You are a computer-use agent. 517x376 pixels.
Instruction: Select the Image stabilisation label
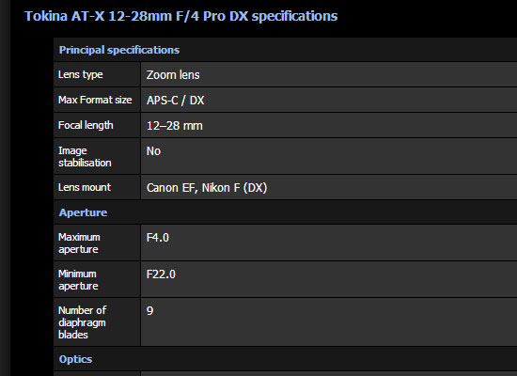click(x=85, y=157)
